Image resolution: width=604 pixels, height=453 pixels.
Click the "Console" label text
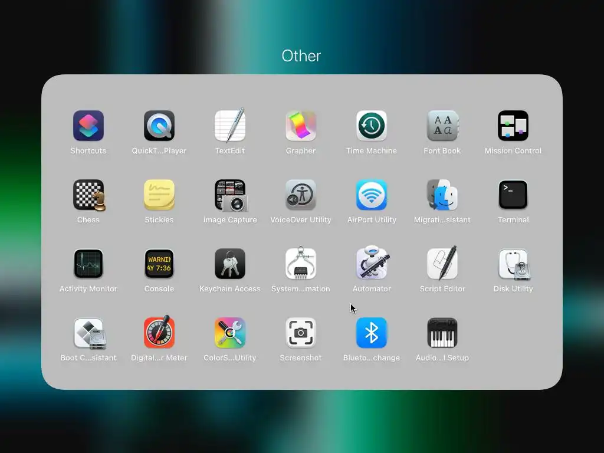point(159,288)
